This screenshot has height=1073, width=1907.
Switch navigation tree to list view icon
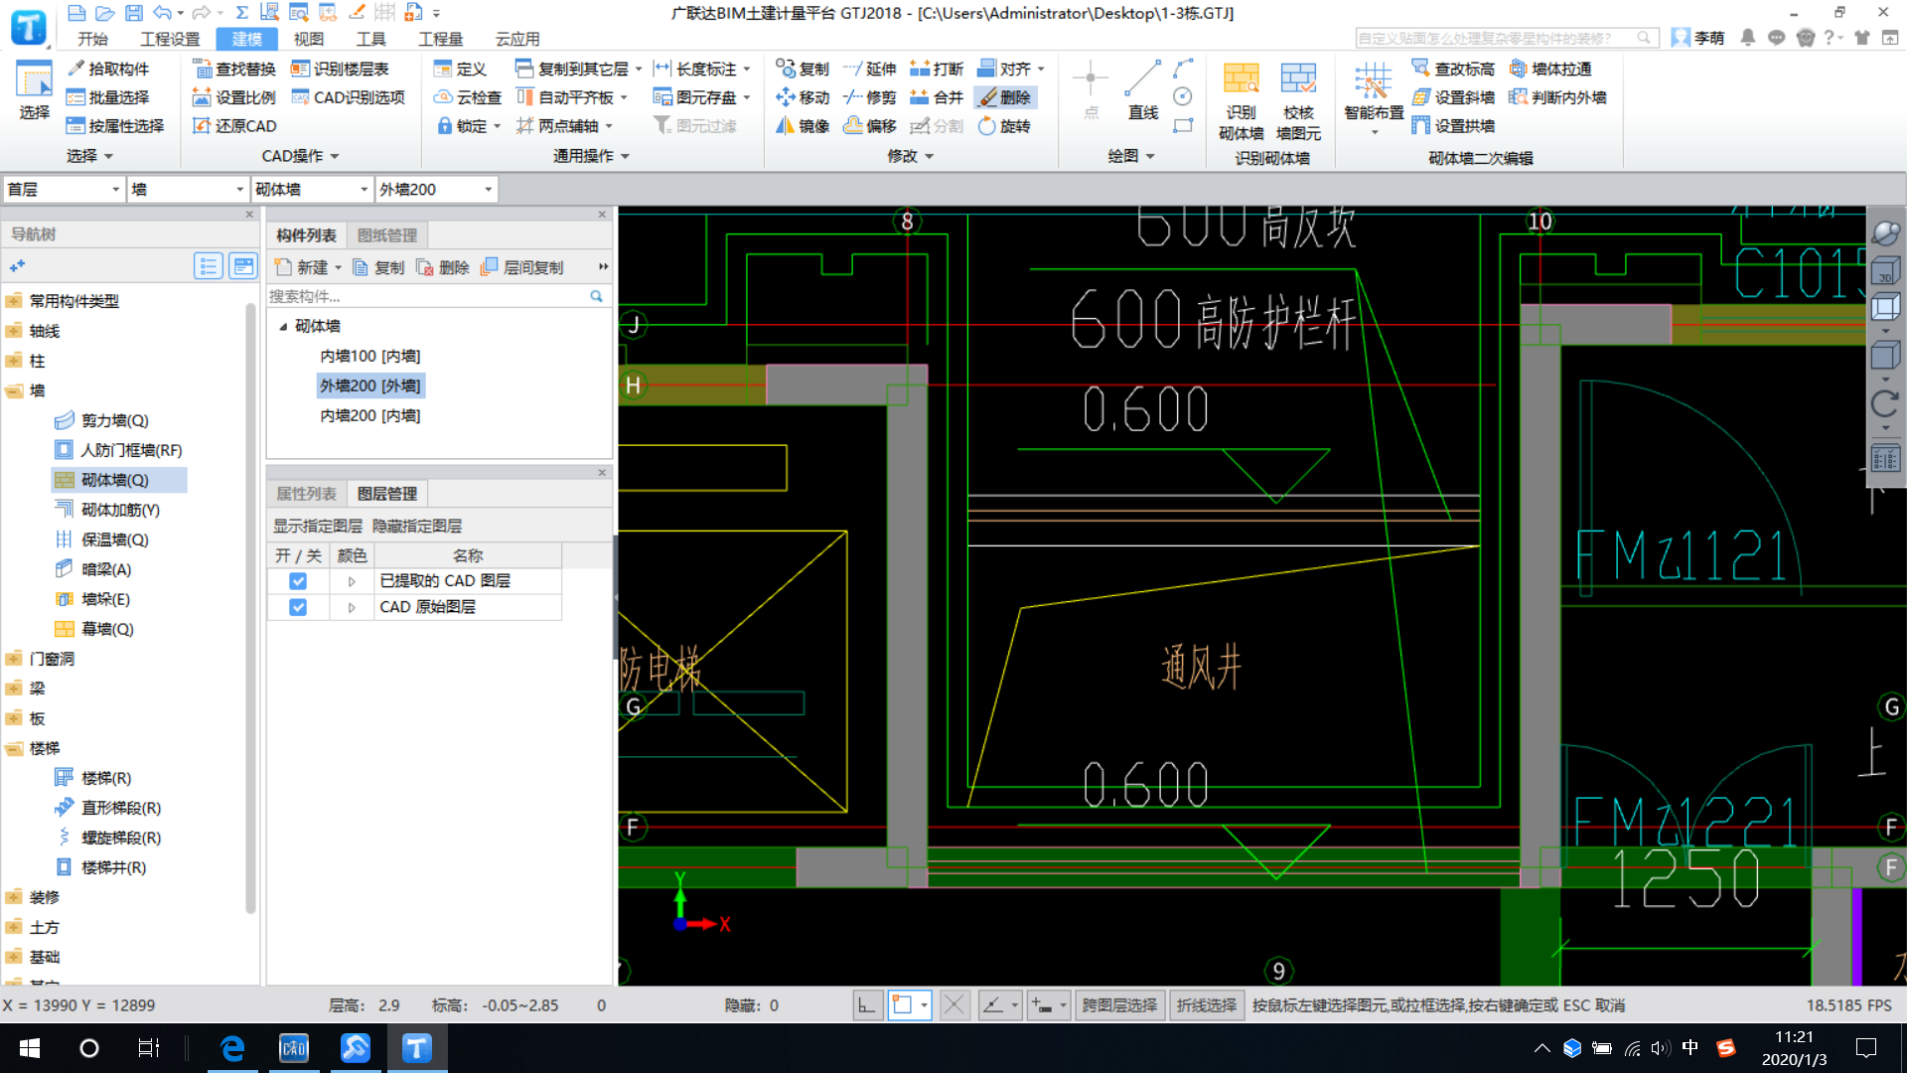pyautogui.click(x=208, y=266)
